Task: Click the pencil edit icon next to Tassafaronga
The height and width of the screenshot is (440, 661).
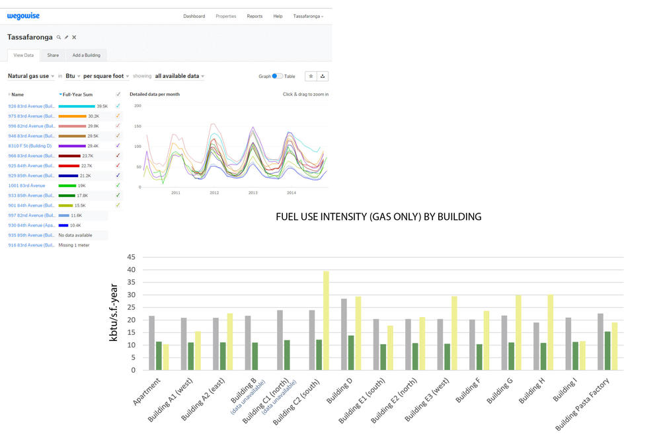Action: [x=66, y=38]
